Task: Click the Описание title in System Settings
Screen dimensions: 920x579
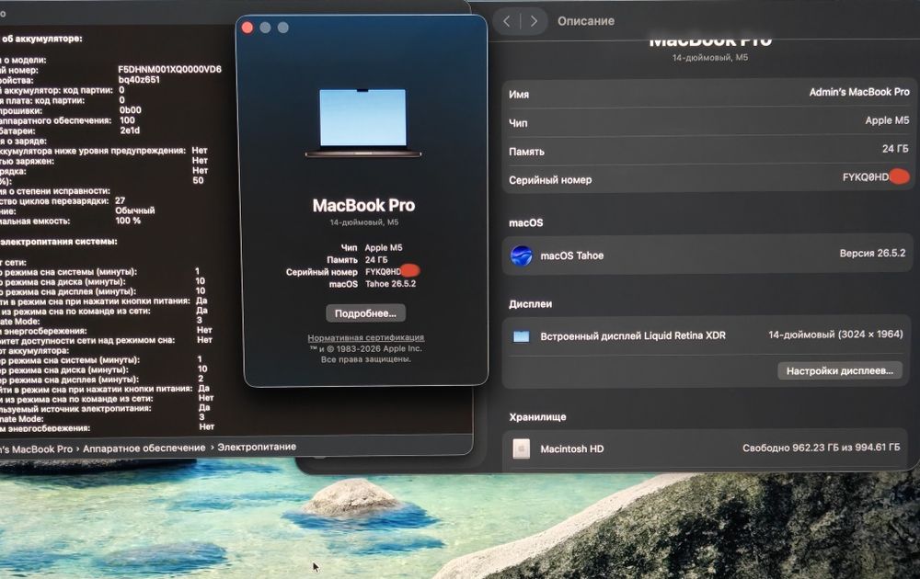Action: pyautogui.click(x=586, y=21)
